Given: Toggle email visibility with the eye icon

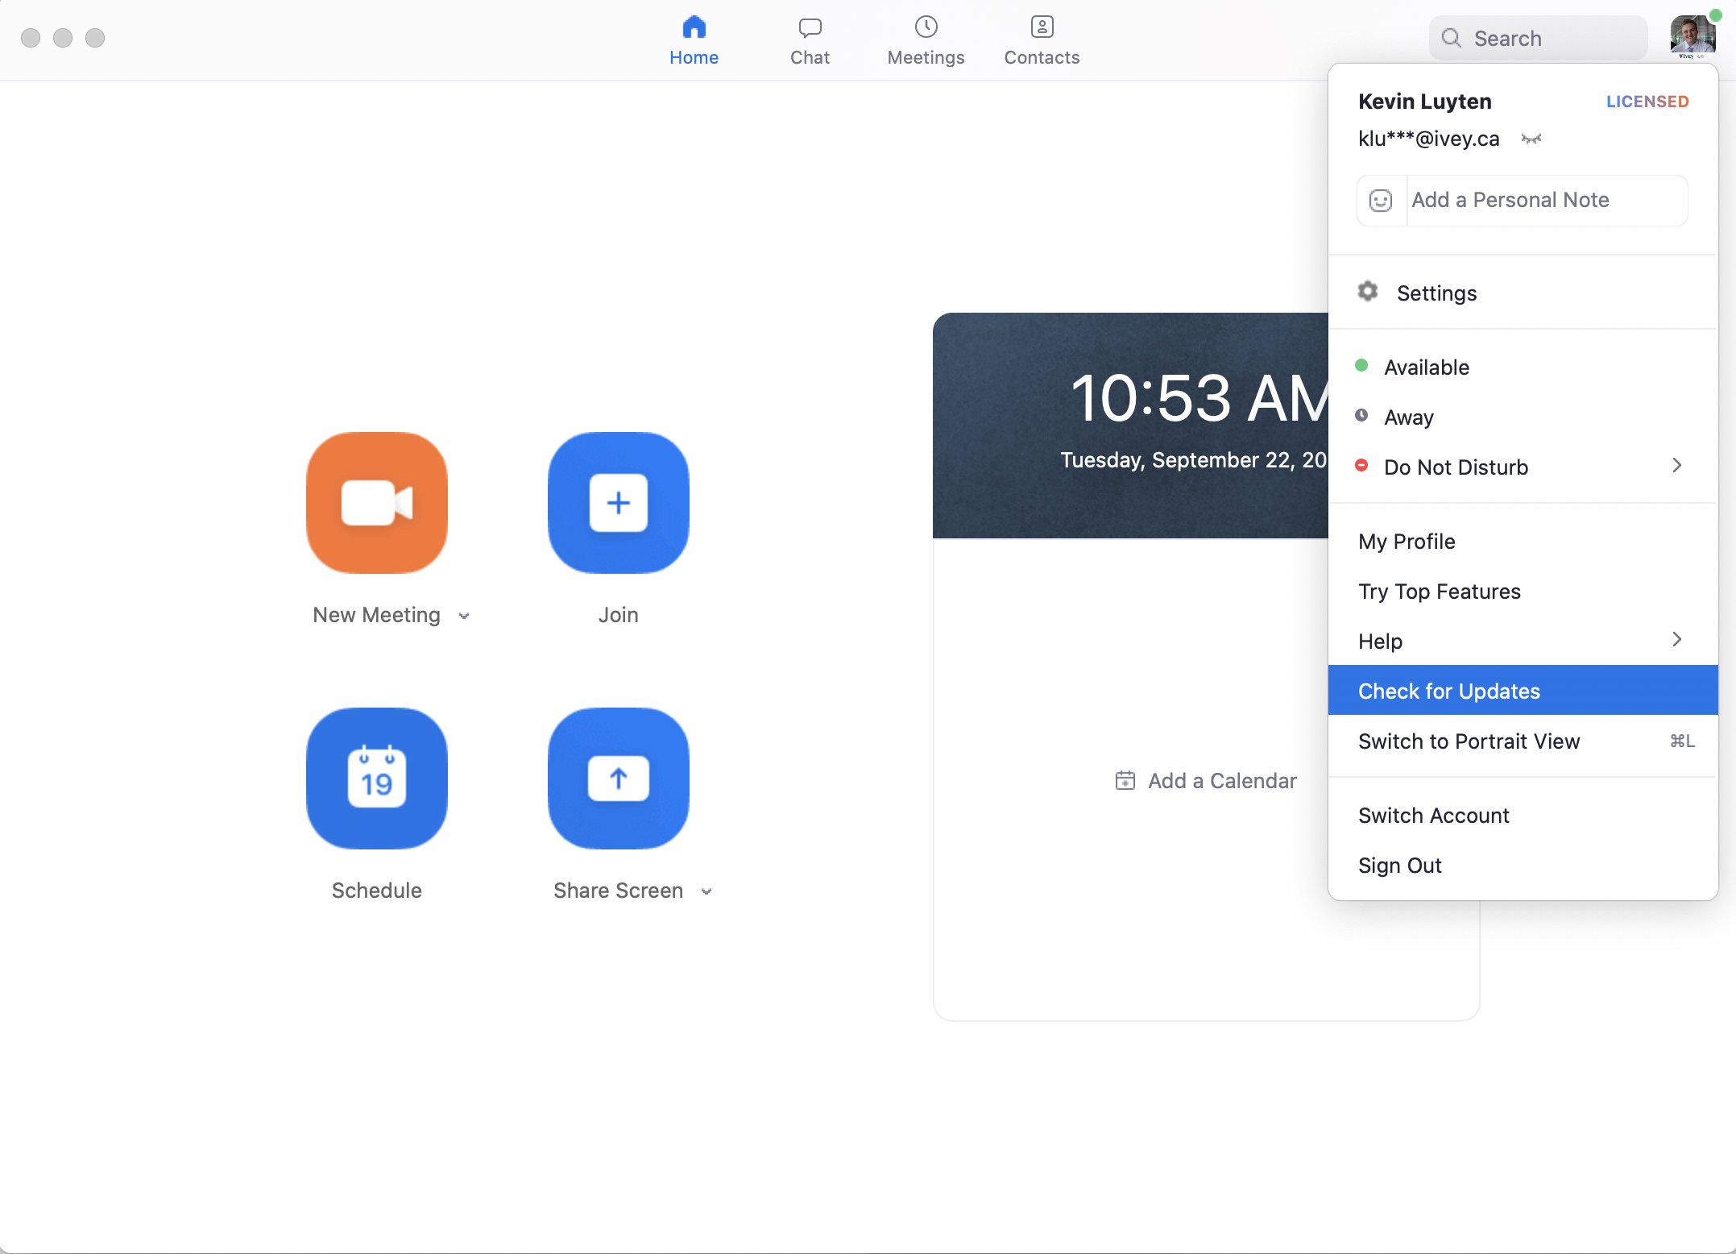Looking at the screenshot, I should (1530, 139).
